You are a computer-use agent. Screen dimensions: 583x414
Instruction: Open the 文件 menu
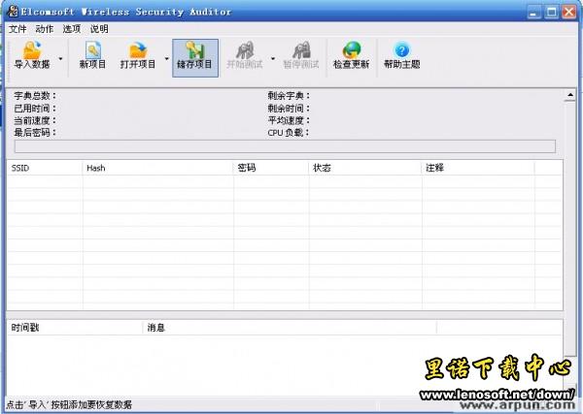click(17, 29)
